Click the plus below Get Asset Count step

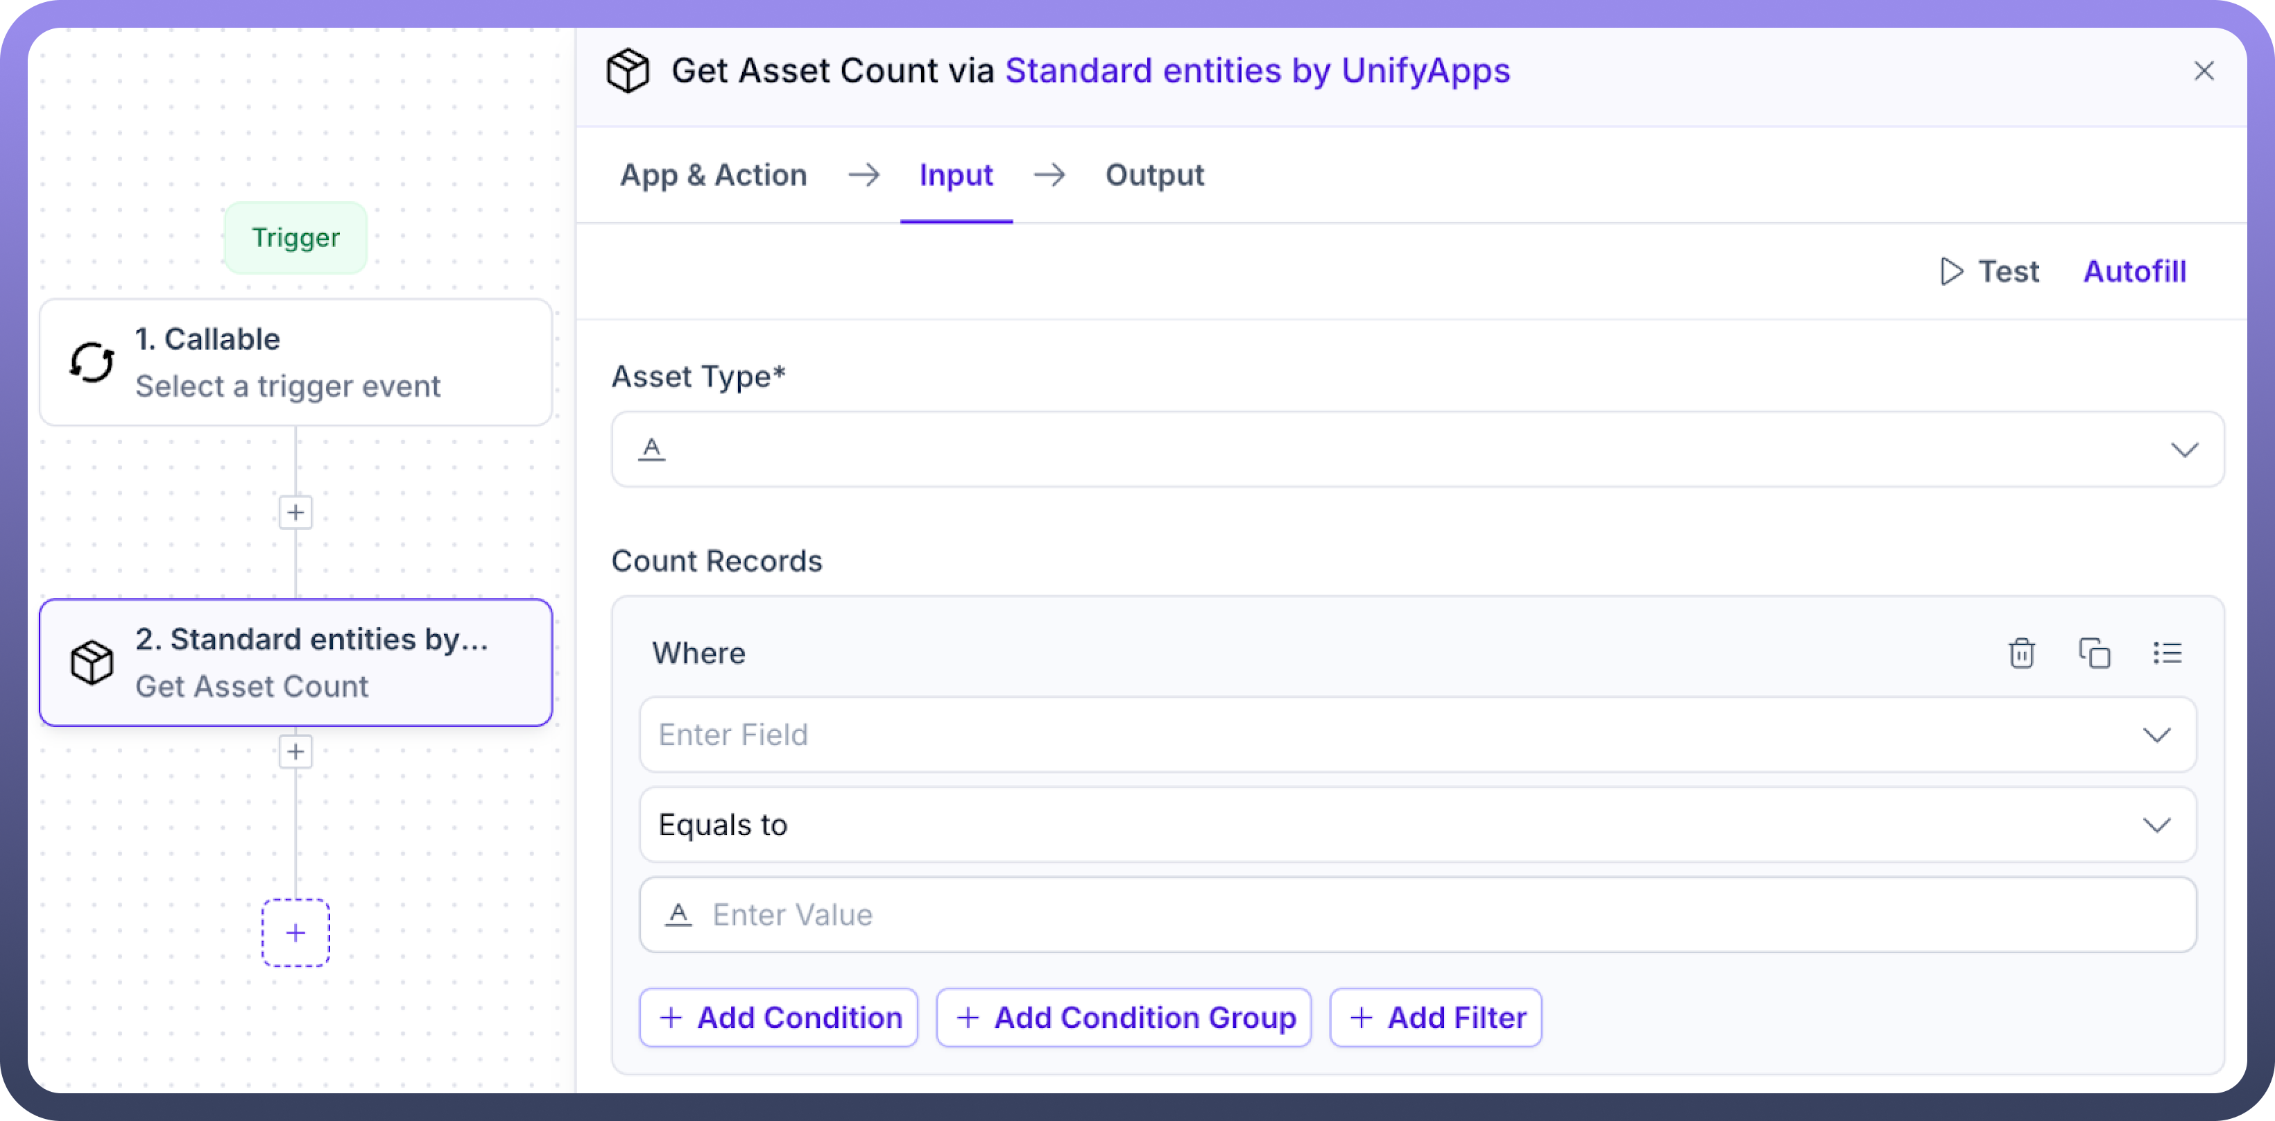(x=296, y=752)
